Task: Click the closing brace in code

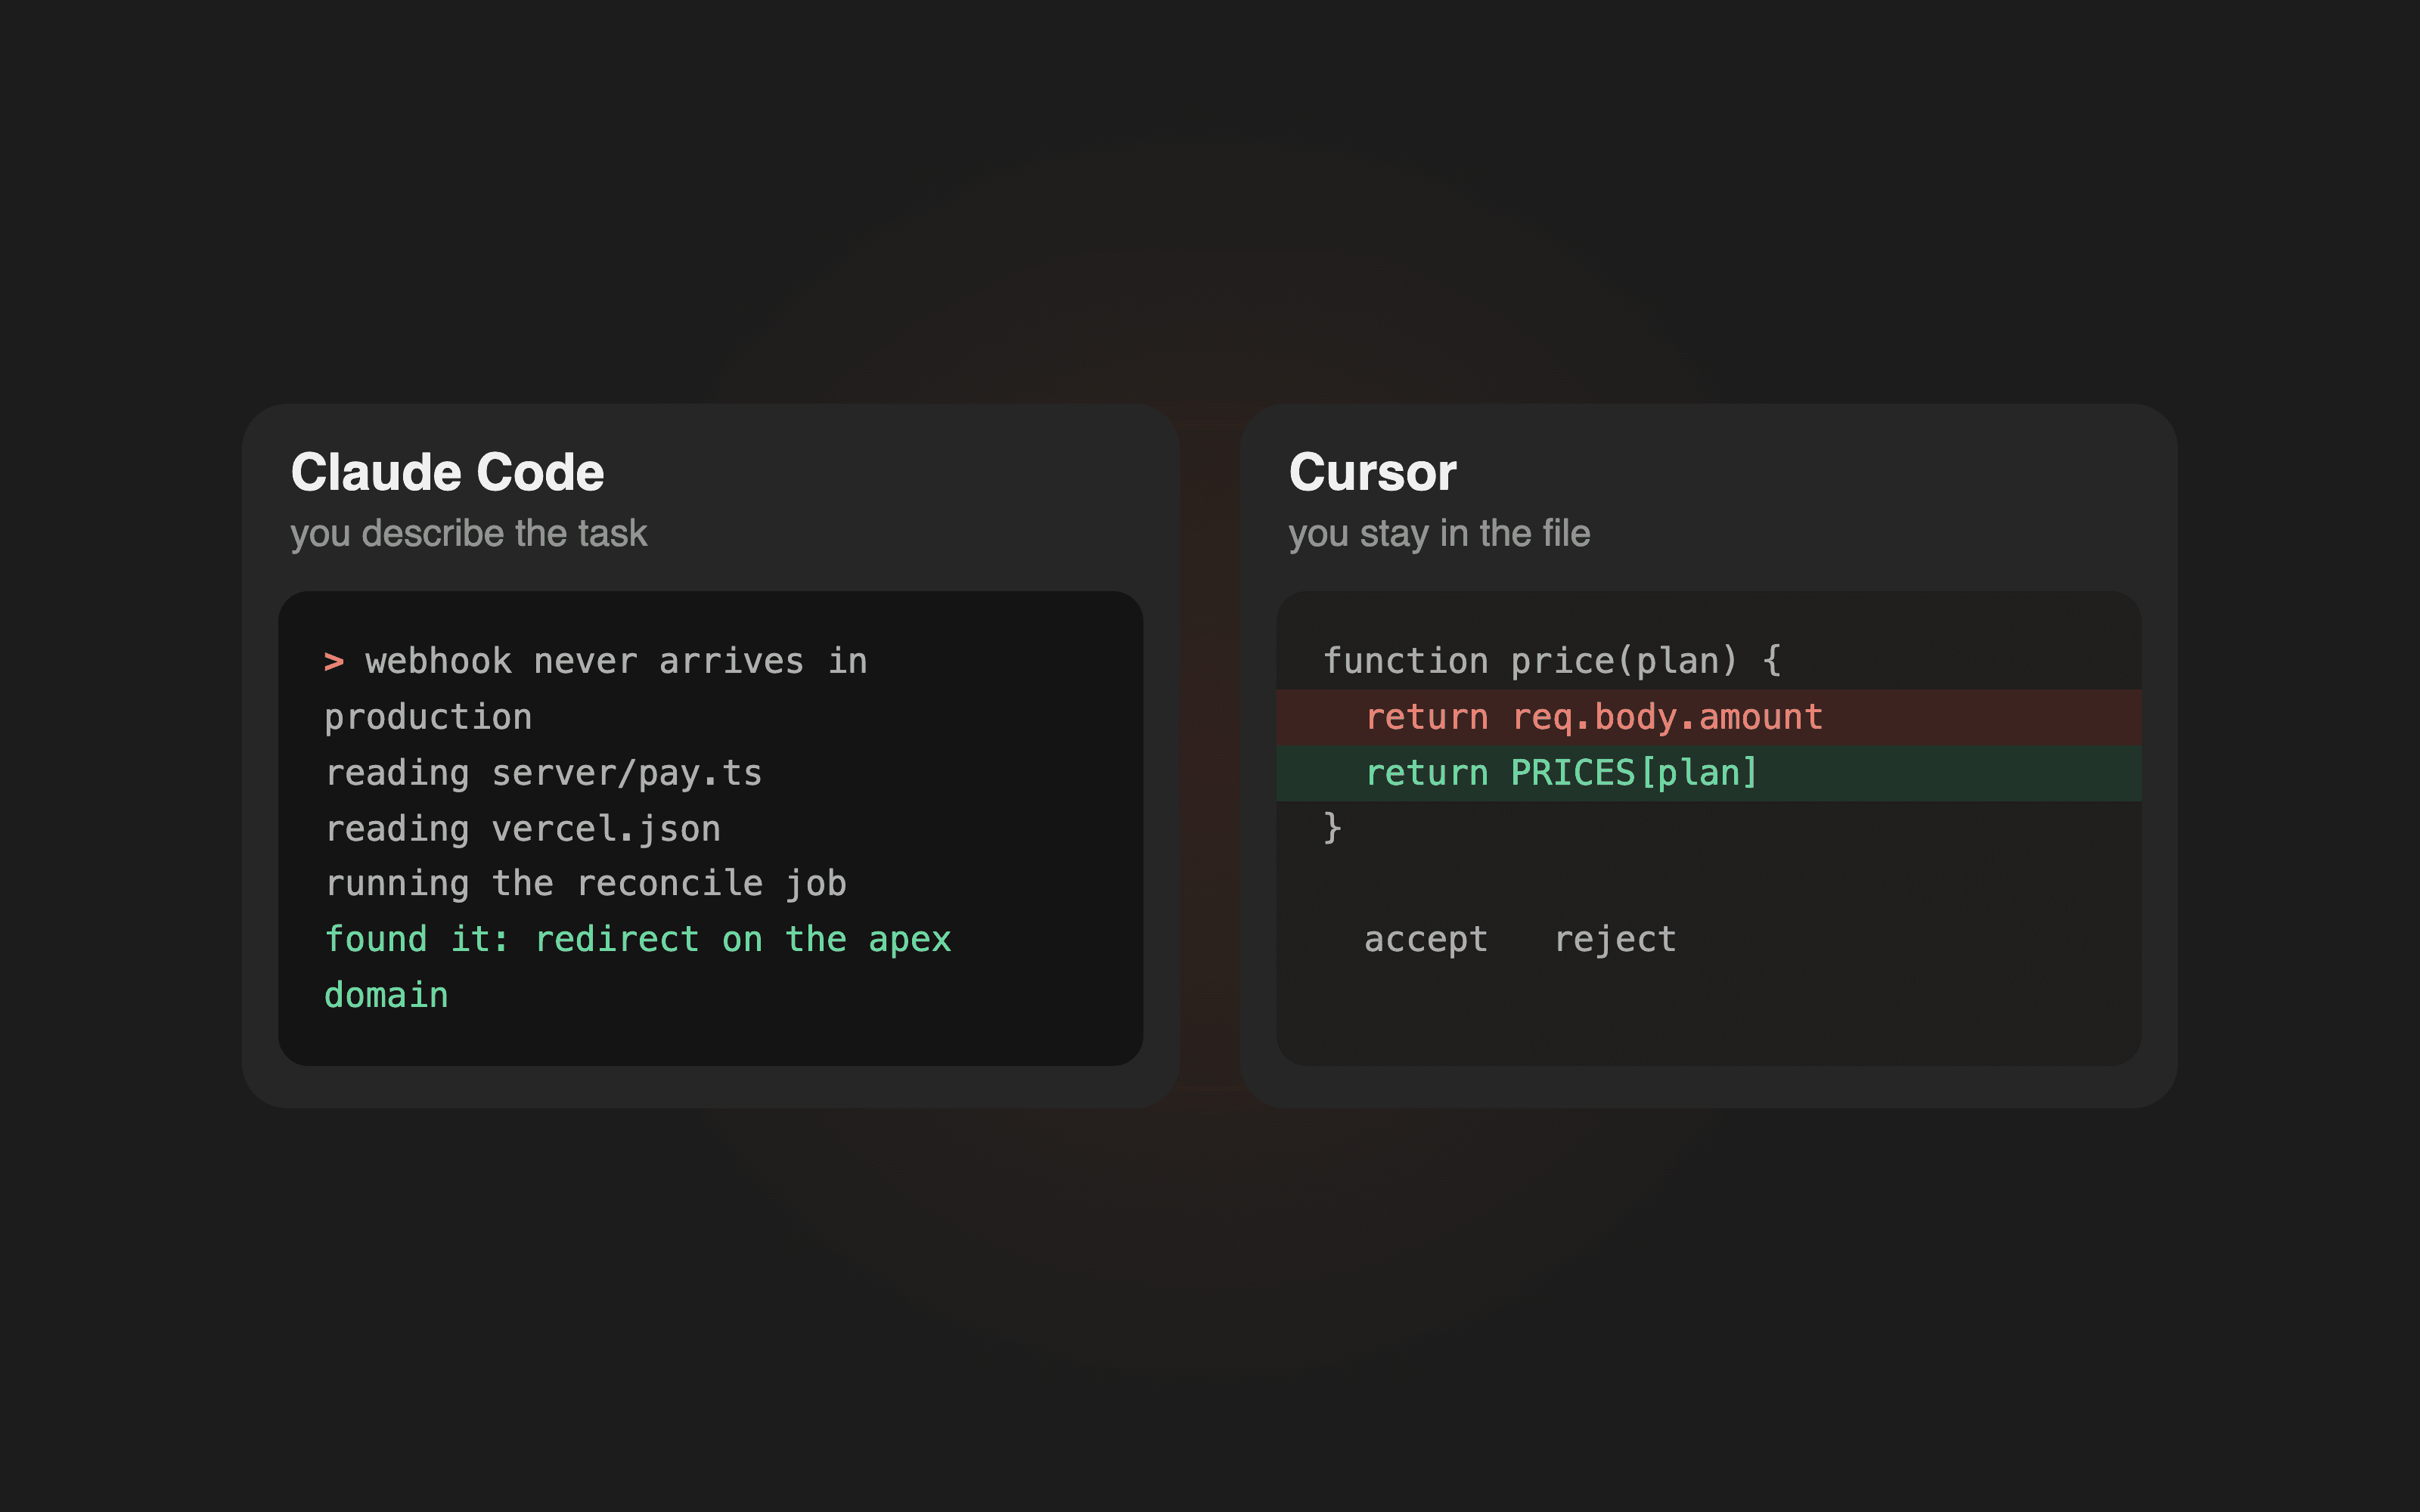Action: click(x=1332, y=829)
